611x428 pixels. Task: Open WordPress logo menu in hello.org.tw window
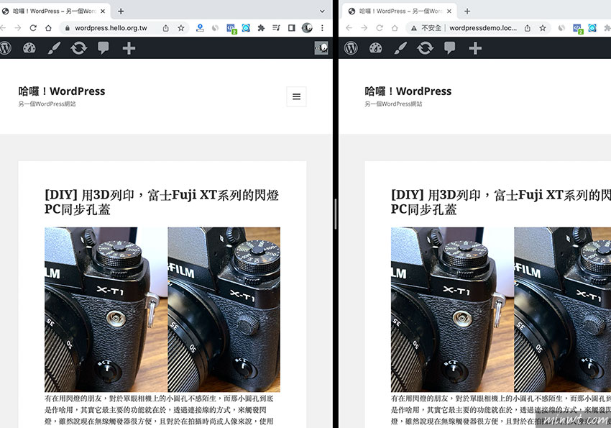pos(6,48)
